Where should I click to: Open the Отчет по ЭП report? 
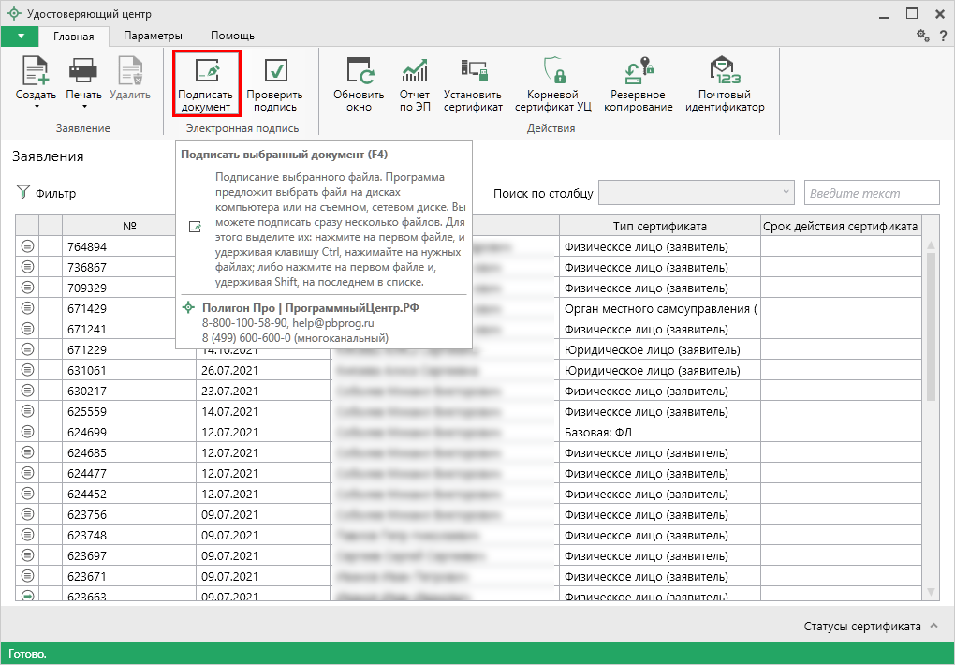pyautogui.click(x=414, y=73)
